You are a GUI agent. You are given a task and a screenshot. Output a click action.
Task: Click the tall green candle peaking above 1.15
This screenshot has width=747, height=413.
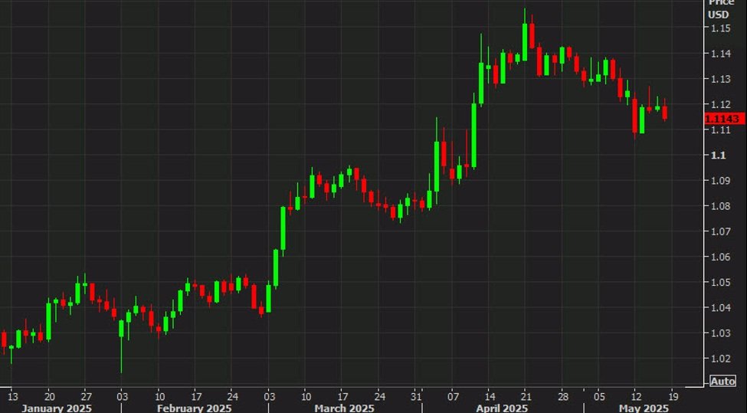pos(526,40)
